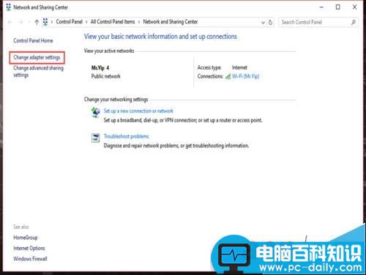Screen dimensions: 366x275
Task: Expand the chevron before the Control Panel breadcrumb
Action: point(52,22)
